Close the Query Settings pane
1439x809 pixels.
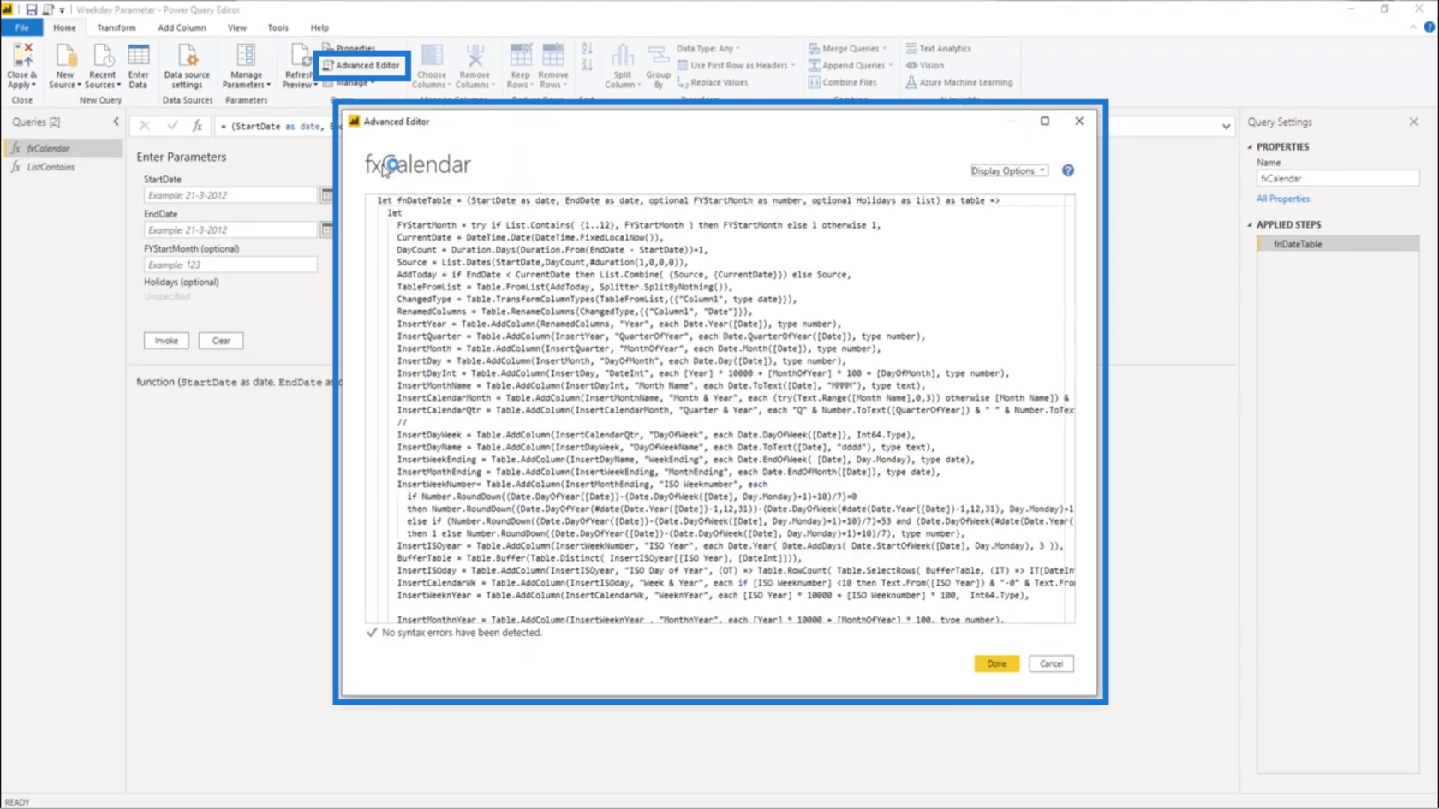pos(1413,122)
